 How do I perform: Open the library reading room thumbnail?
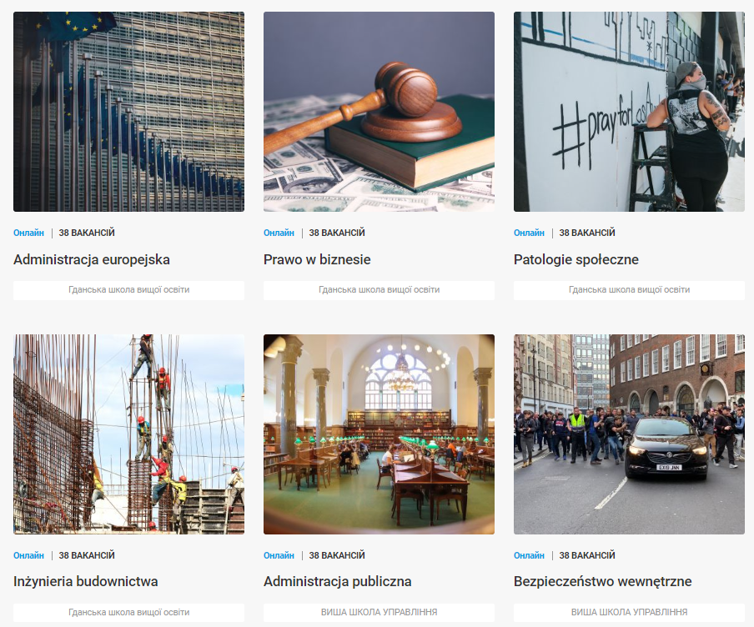[379, 434]
